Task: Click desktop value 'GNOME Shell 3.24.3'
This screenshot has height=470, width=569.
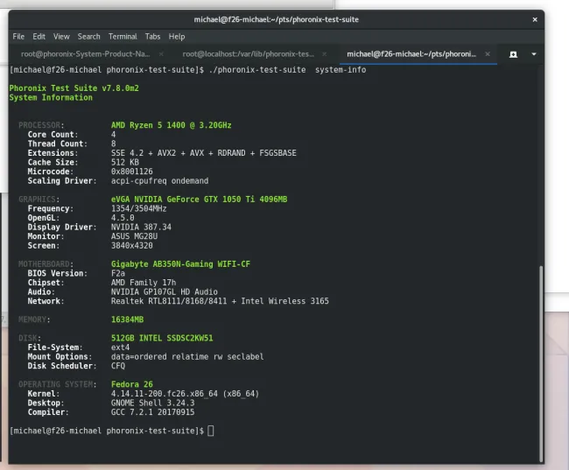Action: [x=153, y=403]
